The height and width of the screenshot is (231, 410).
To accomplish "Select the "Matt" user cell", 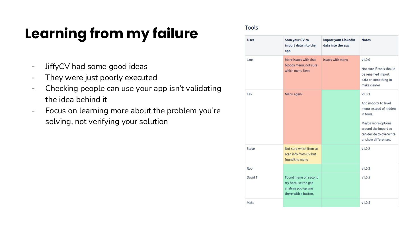I will coord(250,203).
